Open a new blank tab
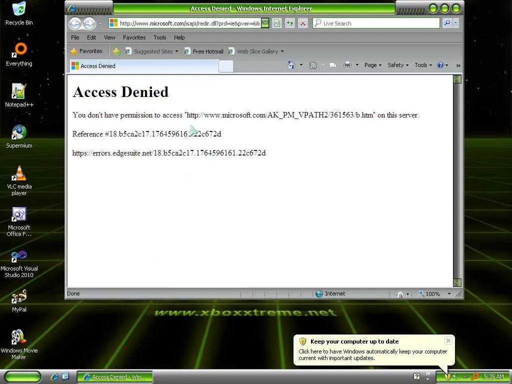This screenshot has height=384, width=512. pos(225,66)
